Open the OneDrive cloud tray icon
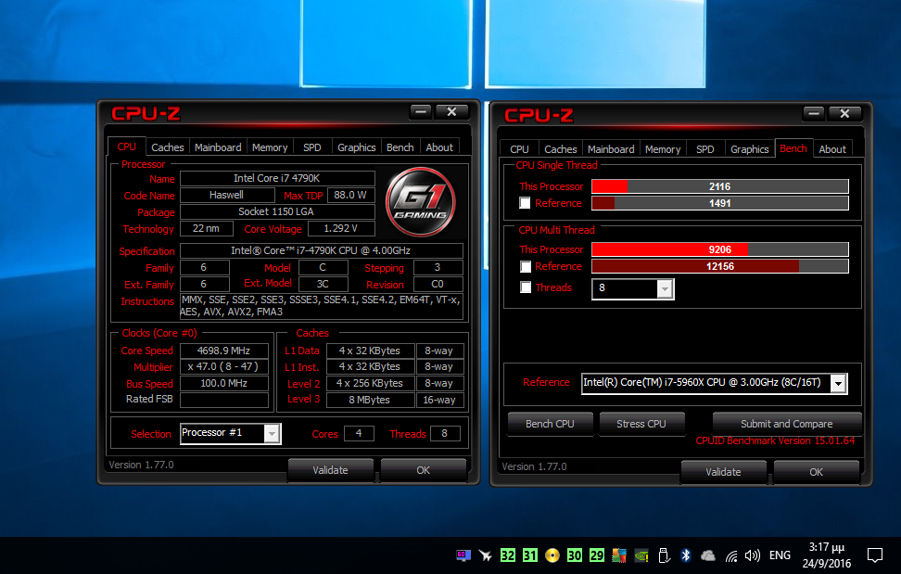 [708, 555]
